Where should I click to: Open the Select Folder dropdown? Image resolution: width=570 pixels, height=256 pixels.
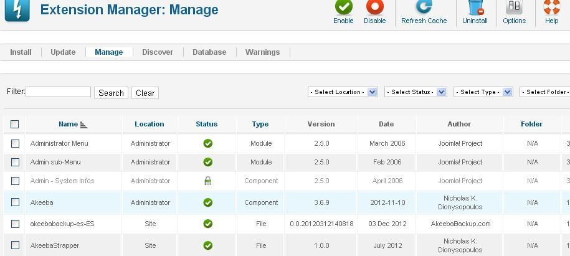click(x=545, y=92)
